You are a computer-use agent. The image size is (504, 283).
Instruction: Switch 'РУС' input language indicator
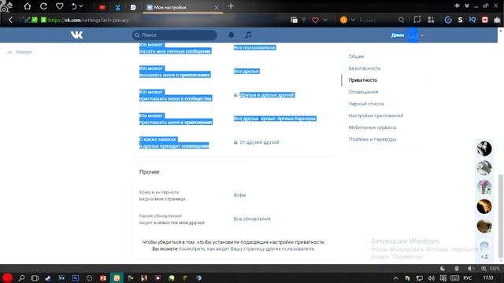point(468,277)
